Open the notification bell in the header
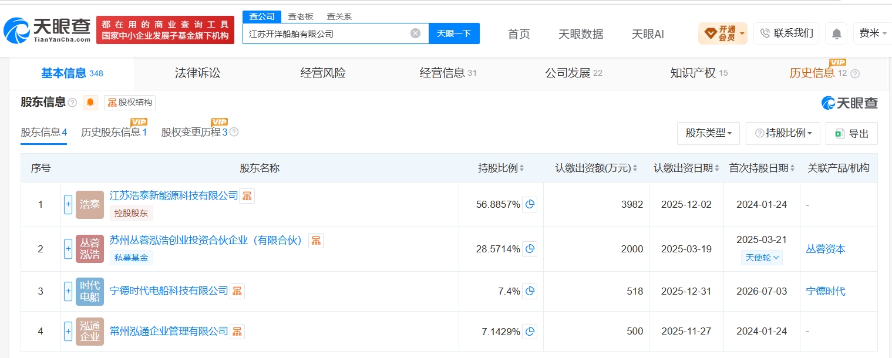 (x=836, y=33)
